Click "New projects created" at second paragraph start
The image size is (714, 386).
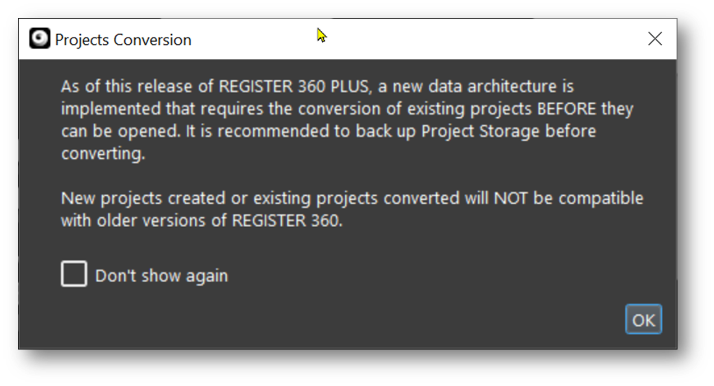coord(147,199)
